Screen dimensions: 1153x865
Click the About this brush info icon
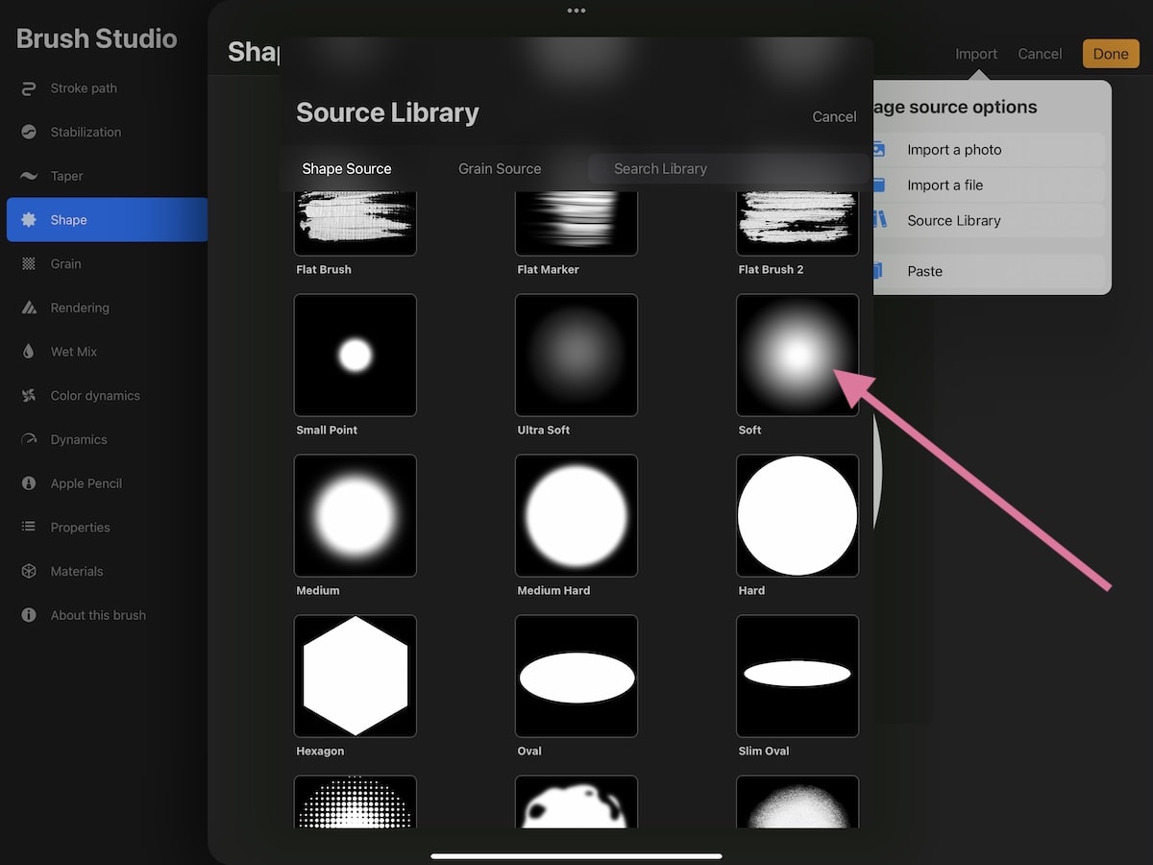click(x=29, y=615)
